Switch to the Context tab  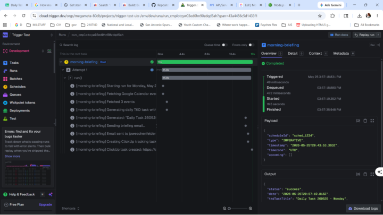click(x=318, y=54)
